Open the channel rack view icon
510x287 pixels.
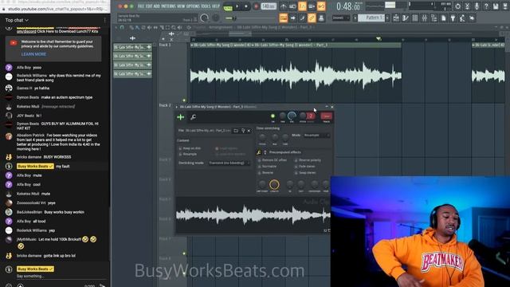click(x=414, y=18)
